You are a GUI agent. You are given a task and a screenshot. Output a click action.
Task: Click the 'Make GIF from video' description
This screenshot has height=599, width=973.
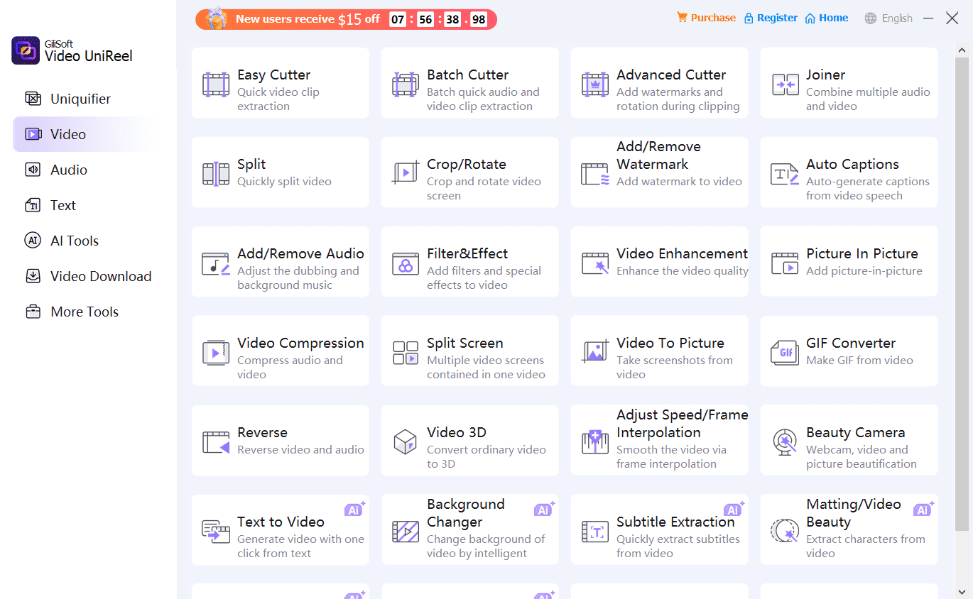coord(859,360)
